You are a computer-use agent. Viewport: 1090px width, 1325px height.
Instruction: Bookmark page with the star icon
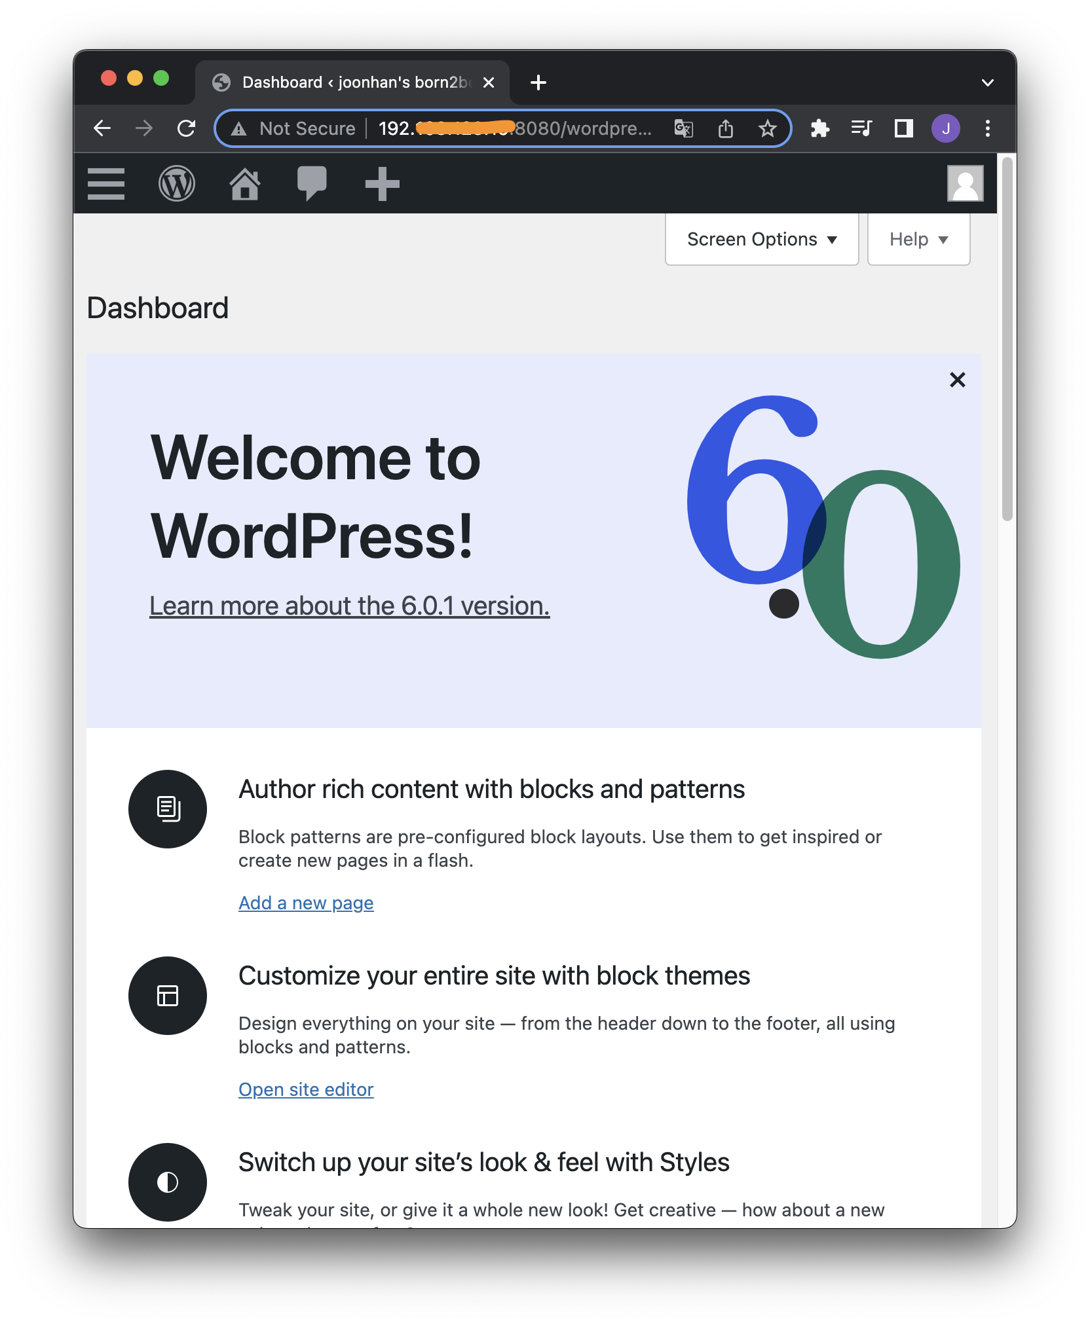[767, 128]
